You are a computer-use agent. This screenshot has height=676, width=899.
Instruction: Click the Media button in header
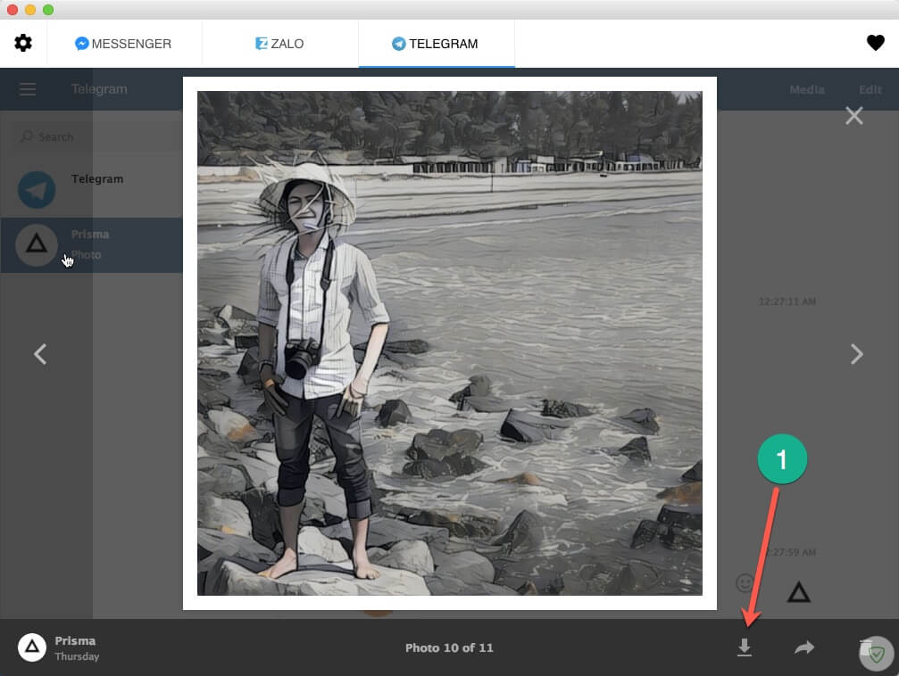click(807, 89)
